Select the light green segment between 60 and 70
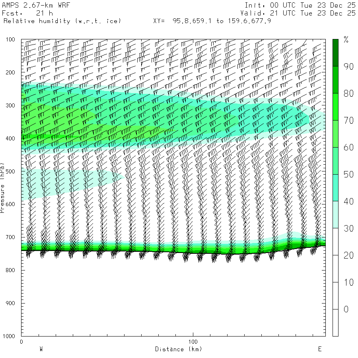The image size is (358, 358). tap(336, 133)
